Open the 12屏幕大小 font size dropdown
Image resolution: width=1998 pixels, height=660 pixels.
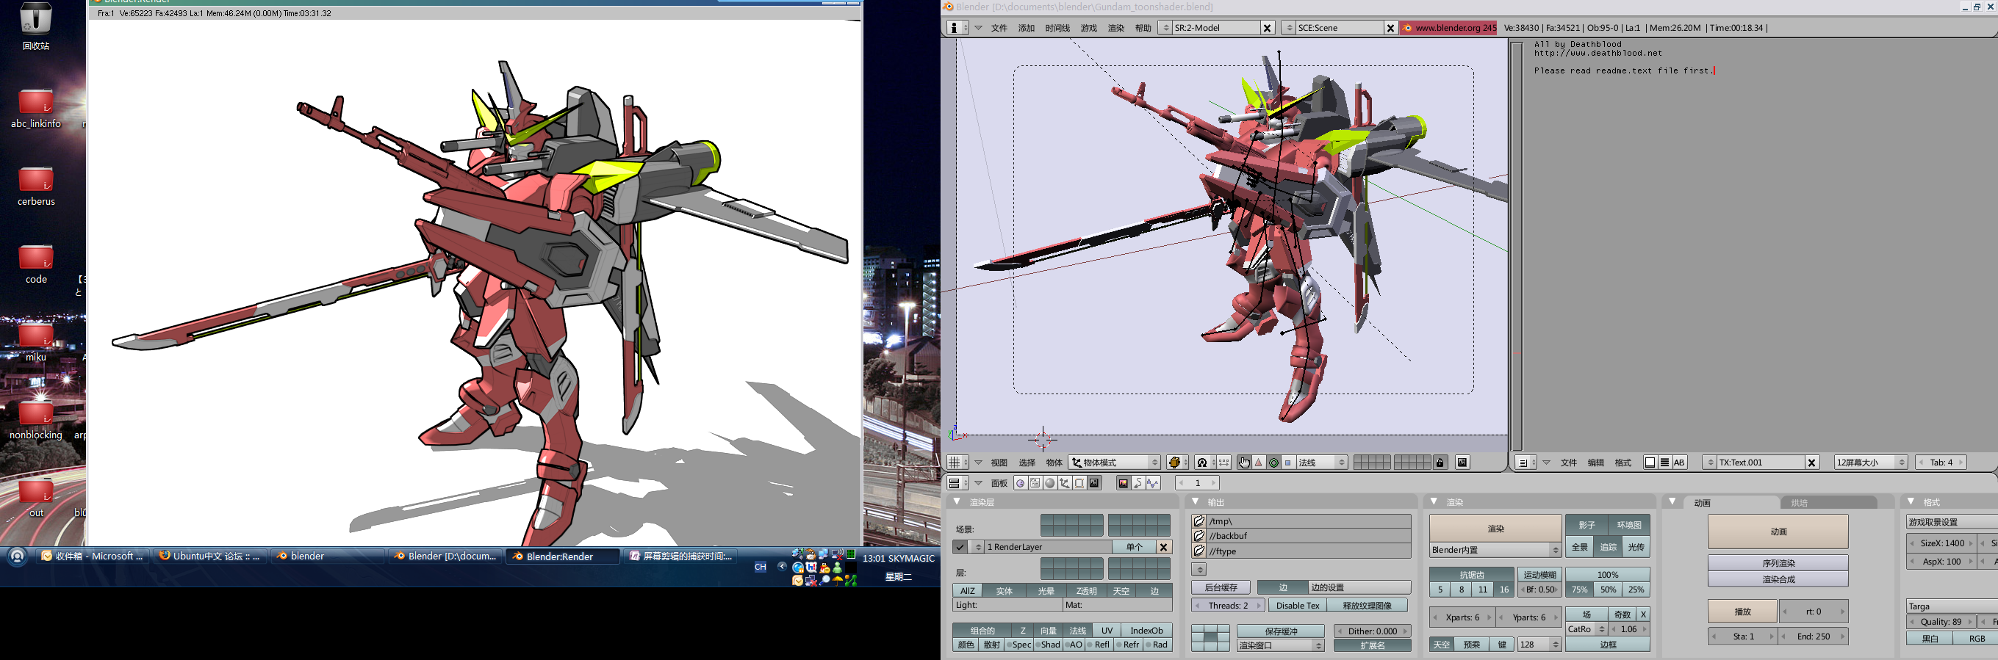pos(1870,463)
